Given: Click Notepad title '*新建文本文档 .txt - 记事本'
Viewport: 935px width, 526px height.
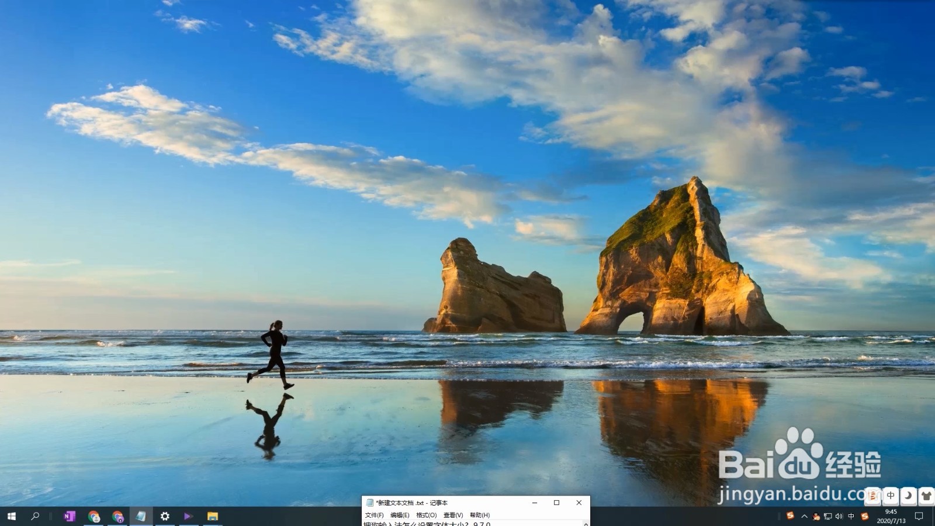Looking at the screenshot, I should 412,503.
